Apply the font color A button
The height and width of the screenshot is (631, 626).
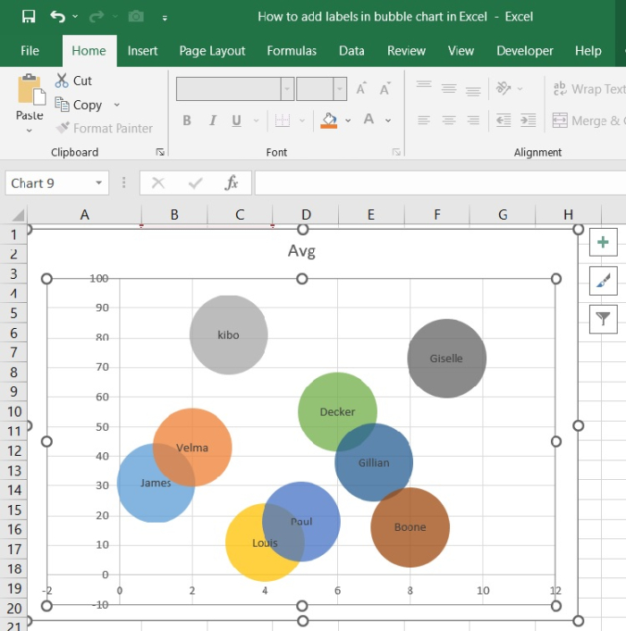[368, 120]
